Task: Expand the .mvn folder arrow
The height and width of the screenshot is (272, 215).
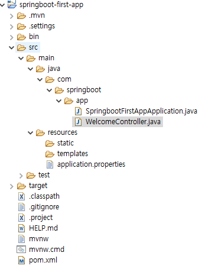Action: point(12,16)
